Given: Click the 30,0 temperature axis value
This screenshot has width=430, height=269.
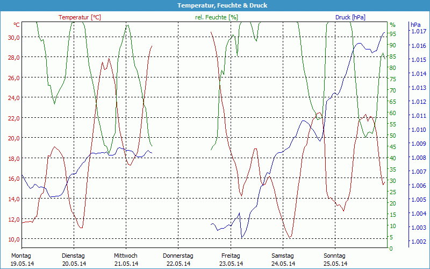Looking at the screenshot, I should click(13, 37).
